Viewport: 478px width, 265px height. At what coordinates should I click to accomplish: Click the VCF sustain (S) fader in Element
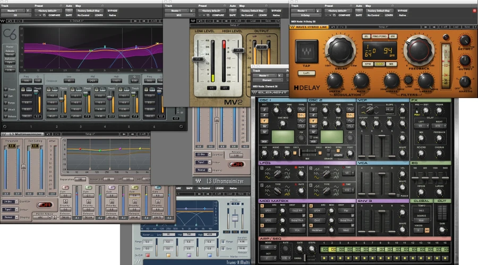[x=382, y=137]
